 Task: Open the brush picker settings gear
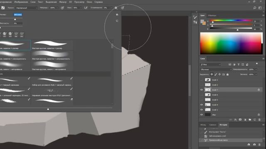pyautogui.click(x=117, y=15)
